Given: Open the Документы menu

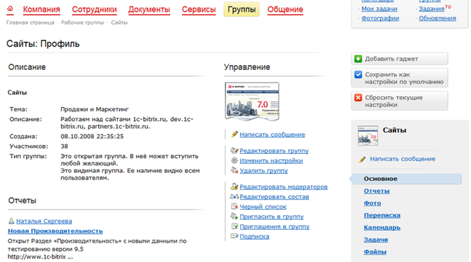Looking at the screenshot, I should (149, 9).
